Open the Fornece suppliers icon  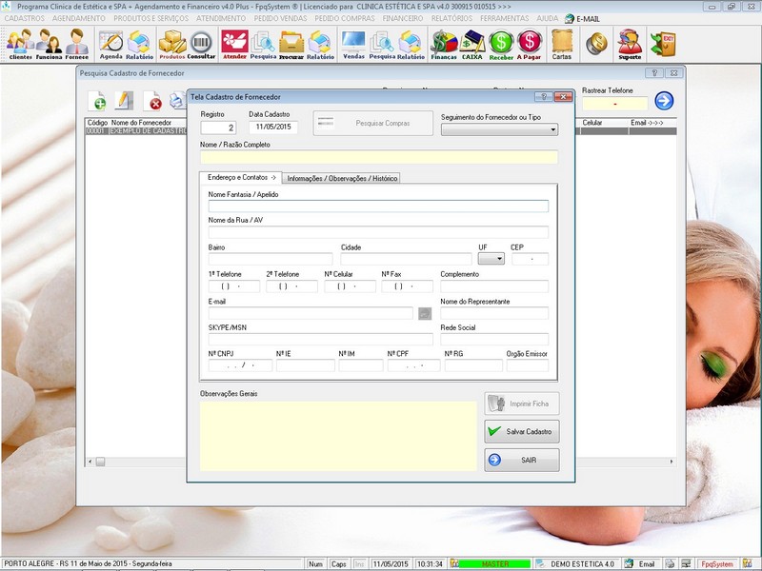(x=77, y=44)
